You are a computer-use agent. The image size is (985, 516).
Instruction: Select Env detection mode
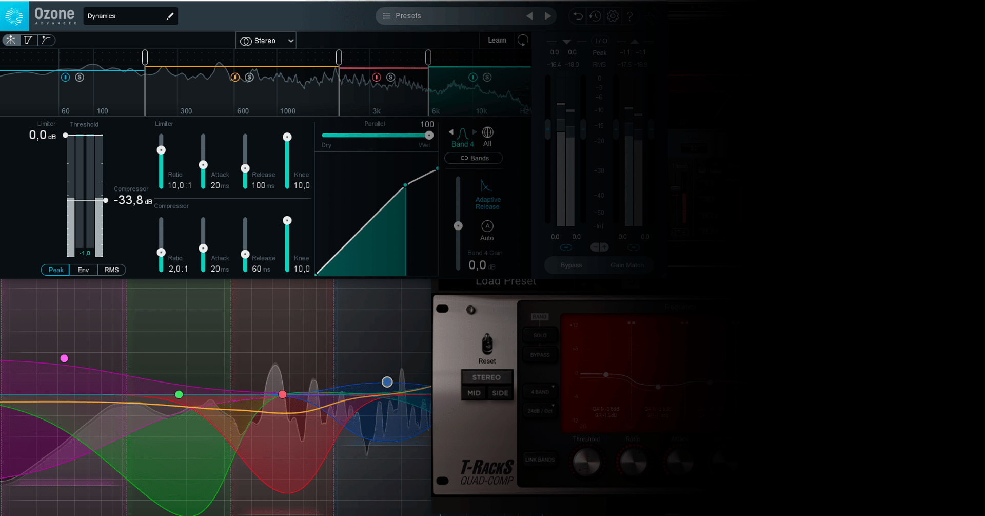coord(83,270)
